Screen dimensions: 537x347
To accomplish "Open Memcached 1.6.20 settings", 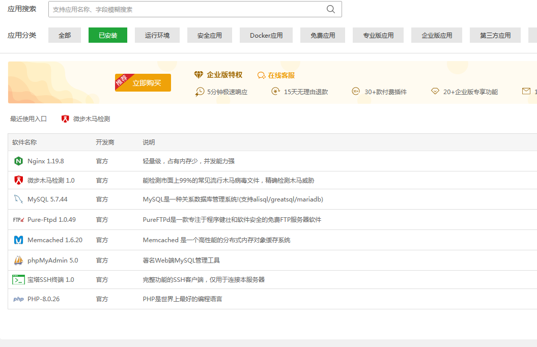I will click(x=55, y=240).
